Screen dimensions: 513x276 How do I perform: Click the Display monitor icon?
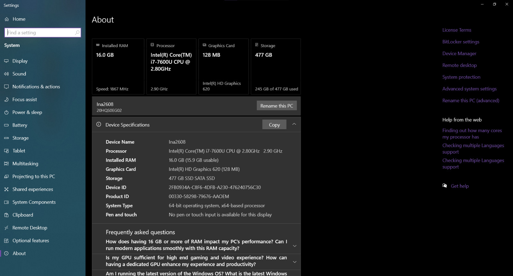coord(6,61)
